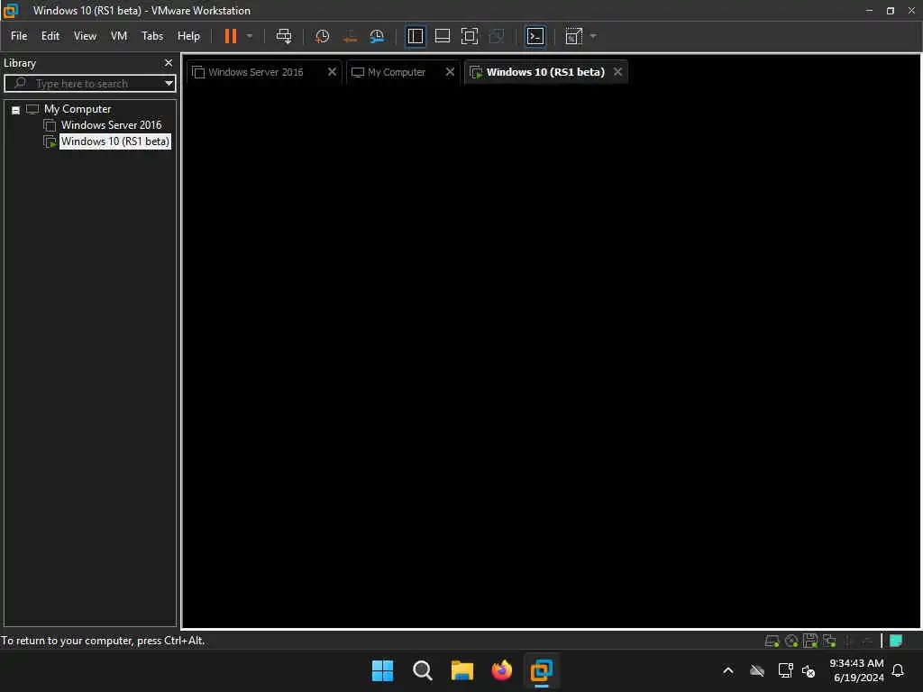The image size is (923, 692).
Task: Select the Windows 10 (RS1 beta) tab
Action: pyautogui.click(x=545, y=72)
